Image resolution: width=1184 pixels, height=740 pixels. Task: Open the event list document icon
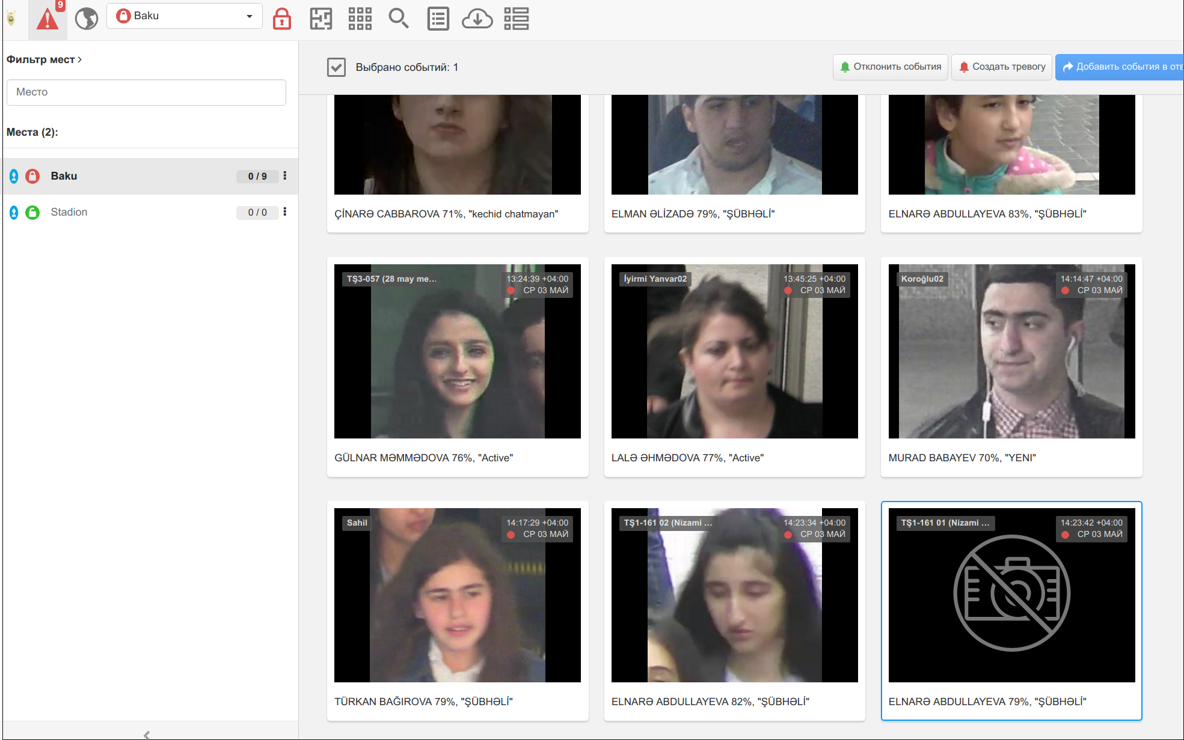pyautogui.click(x=438, y=19)
